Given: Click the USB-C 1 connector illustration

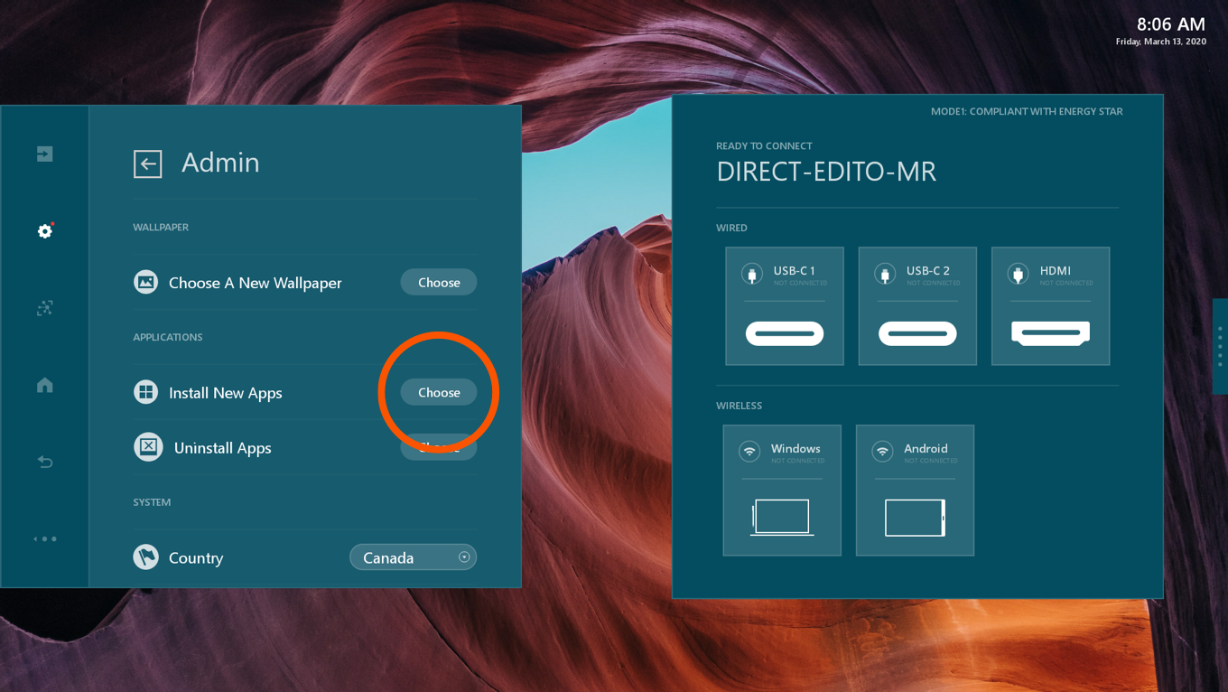Looking at the screenshot, I should 785,333.
